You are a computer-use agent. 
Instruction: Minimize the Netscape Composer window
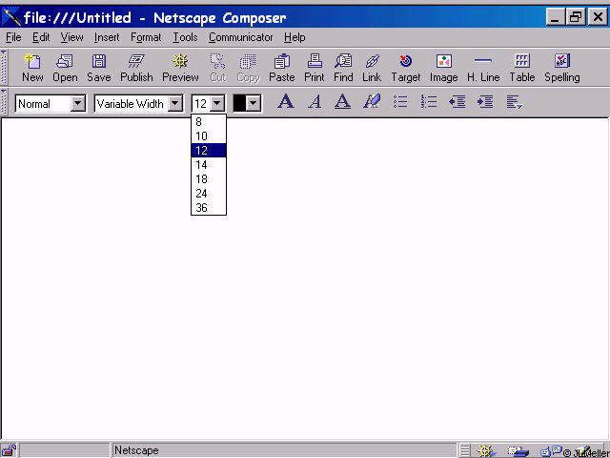556,17
